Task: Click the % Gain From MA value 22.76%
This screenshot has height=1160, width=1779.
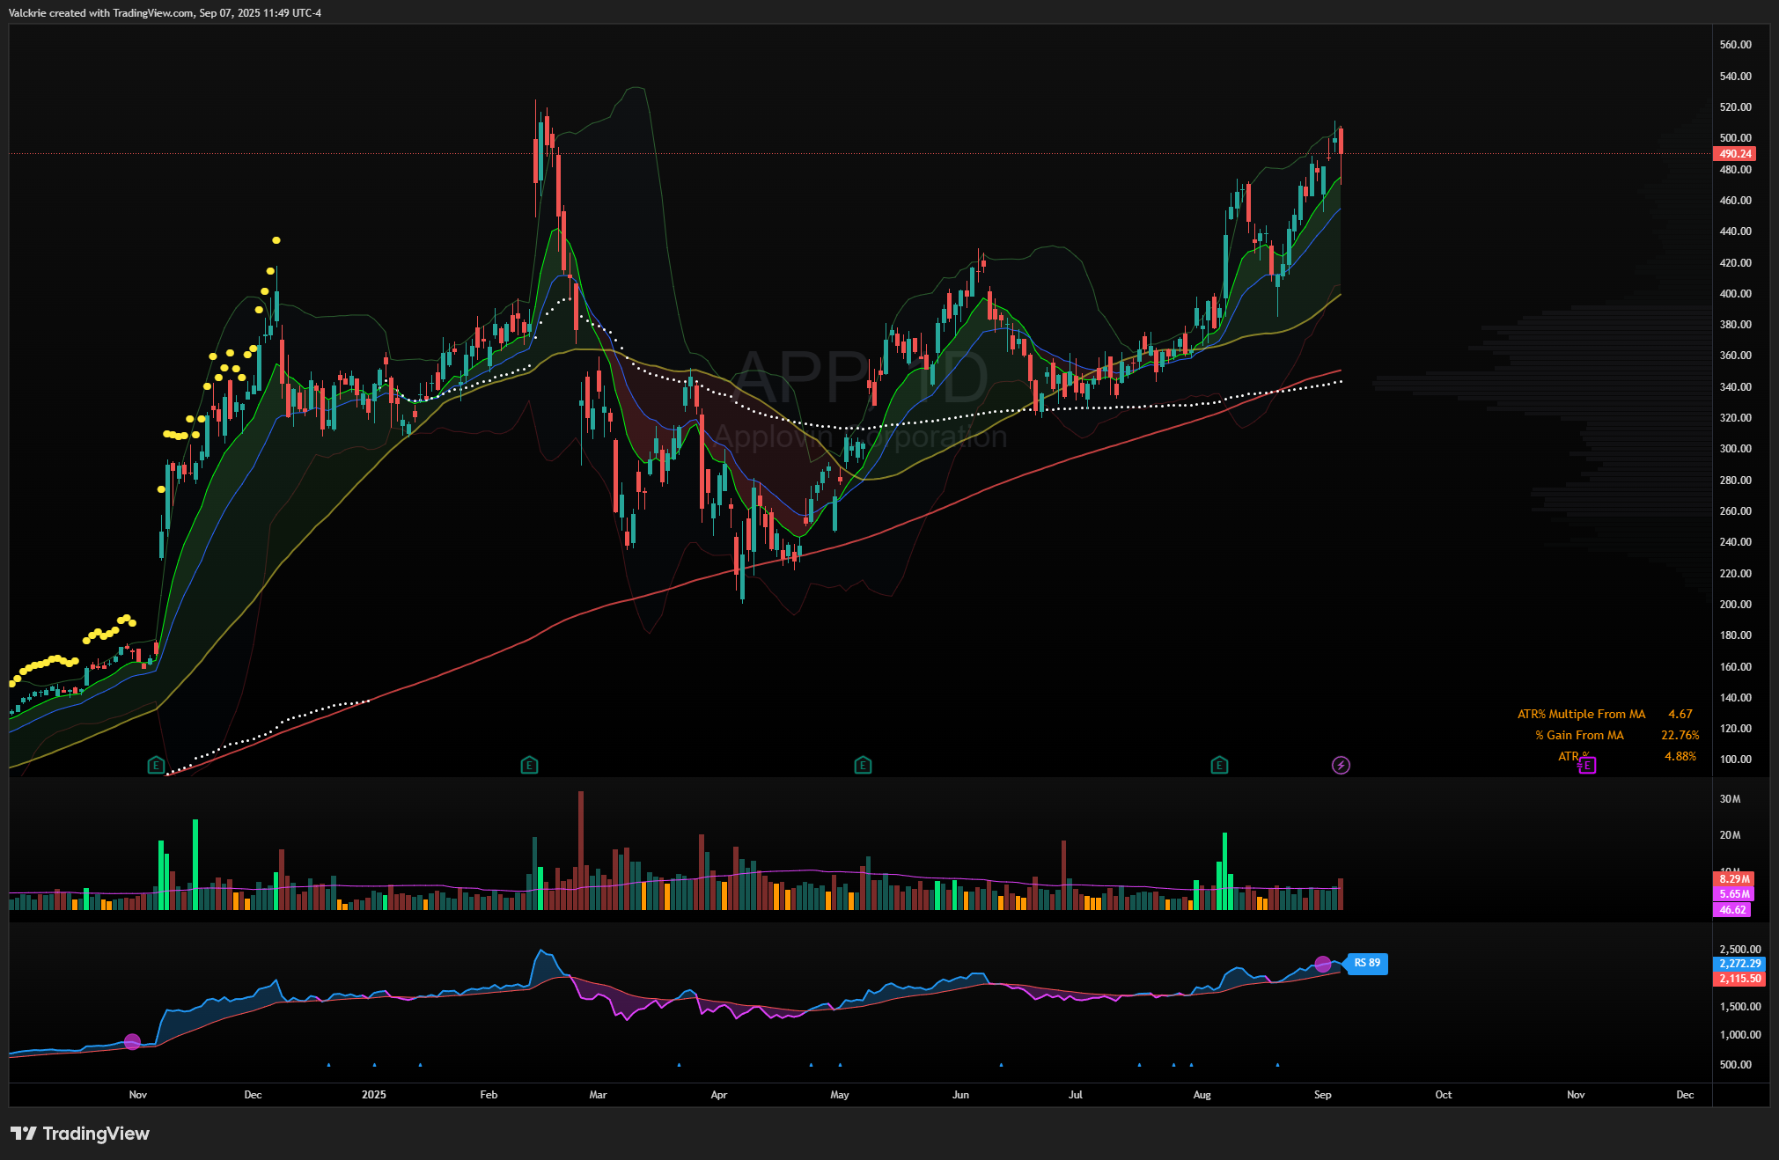Action: tap(1680, 735)
